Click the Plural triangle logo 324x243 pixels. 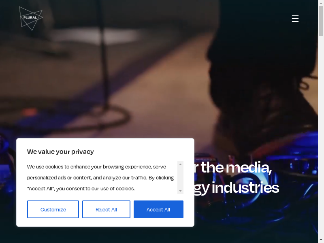point(31,18)
